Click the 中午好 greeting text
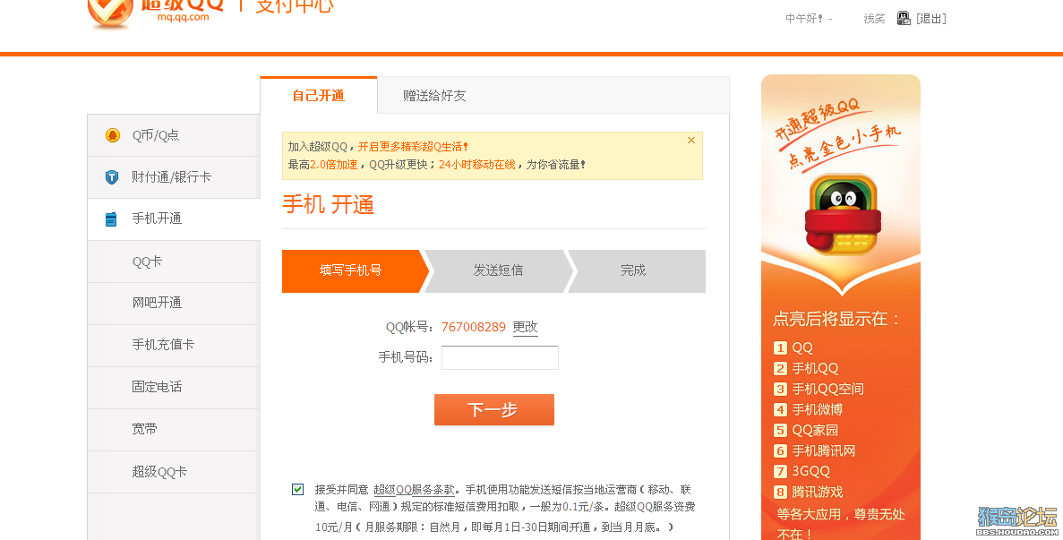The image size is (1063, 540). tap(805, 19)
